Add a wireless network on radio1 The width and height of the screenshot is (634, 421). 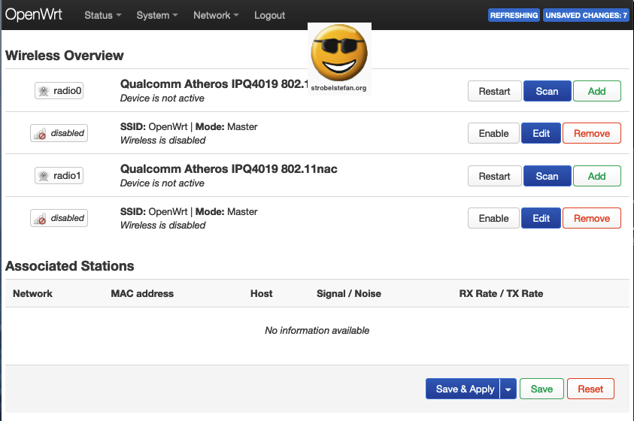pos(597,176)
